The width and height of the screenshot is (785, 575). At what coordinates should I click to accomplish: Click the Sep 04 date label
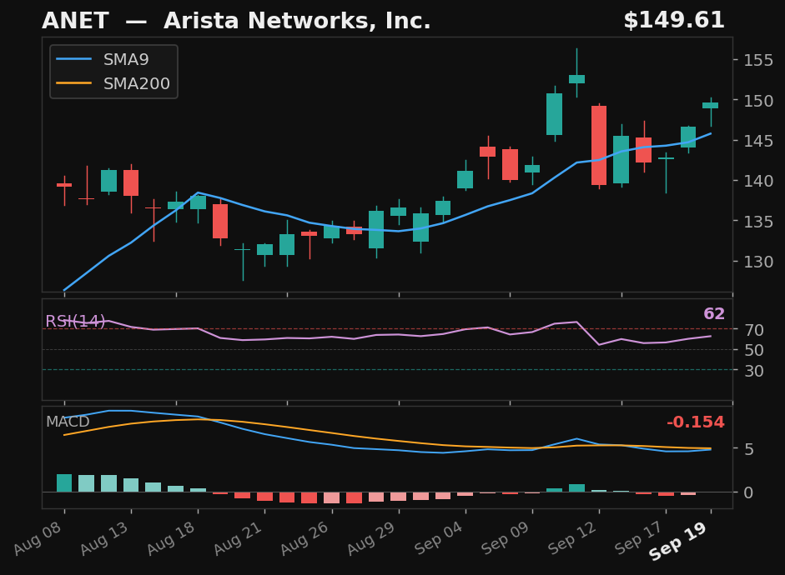[439, 538]
